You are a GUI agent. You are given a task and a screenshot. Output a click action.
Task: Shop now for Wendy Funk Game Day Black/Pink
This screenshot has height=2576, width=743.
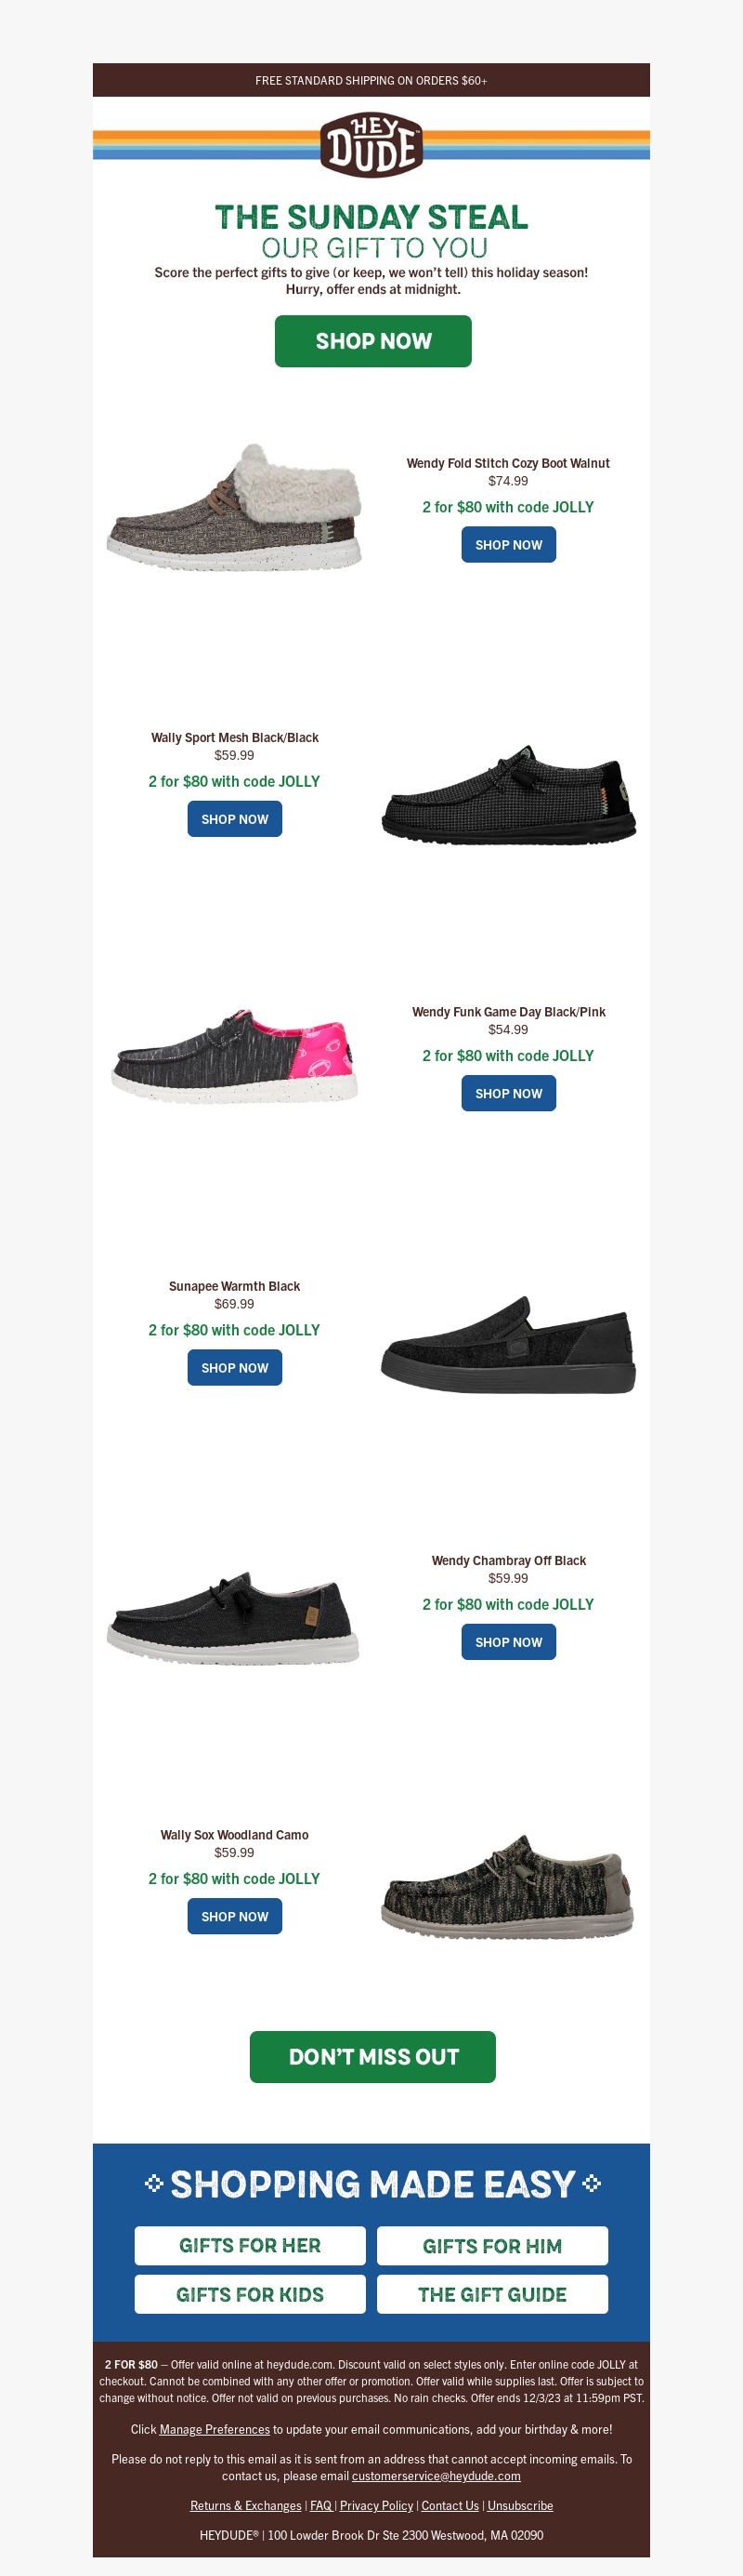click(508, 1093)
